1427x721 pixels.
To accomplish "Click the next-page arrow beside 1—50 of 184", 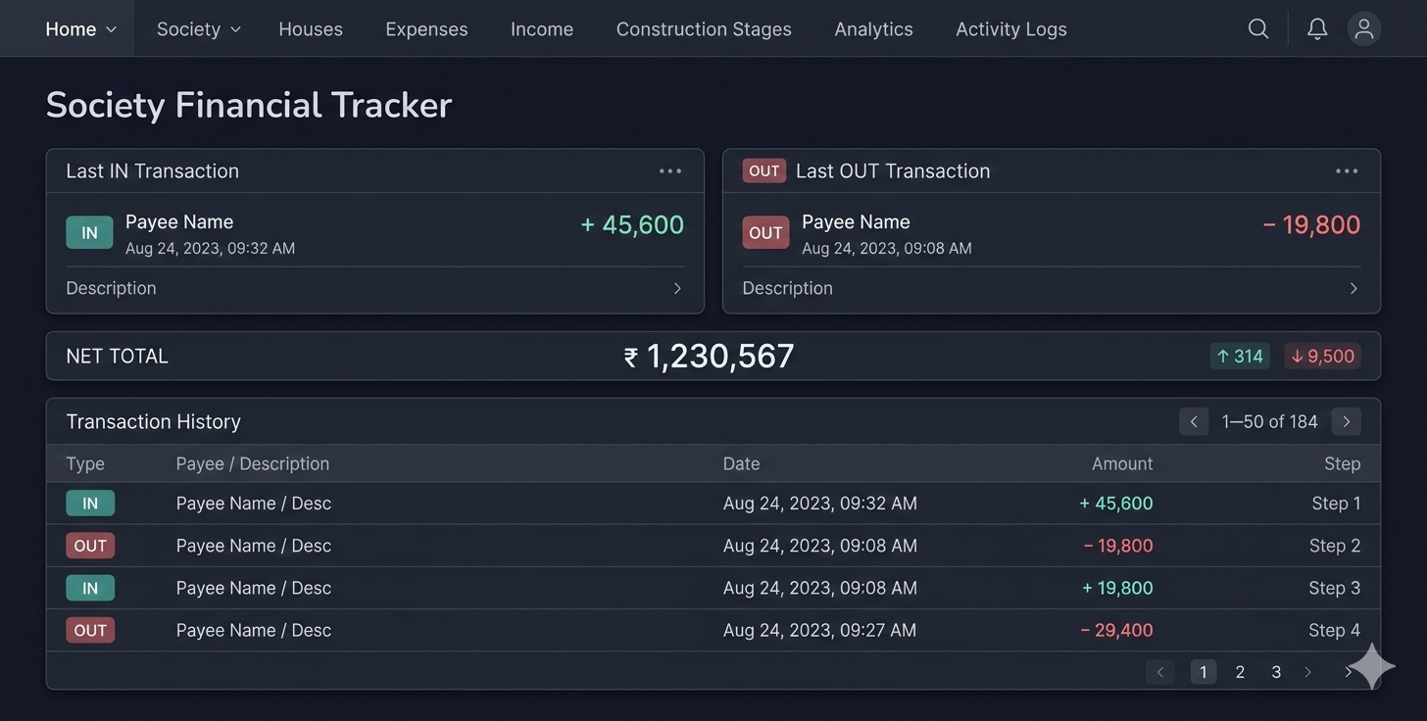I will point(1346,421).
